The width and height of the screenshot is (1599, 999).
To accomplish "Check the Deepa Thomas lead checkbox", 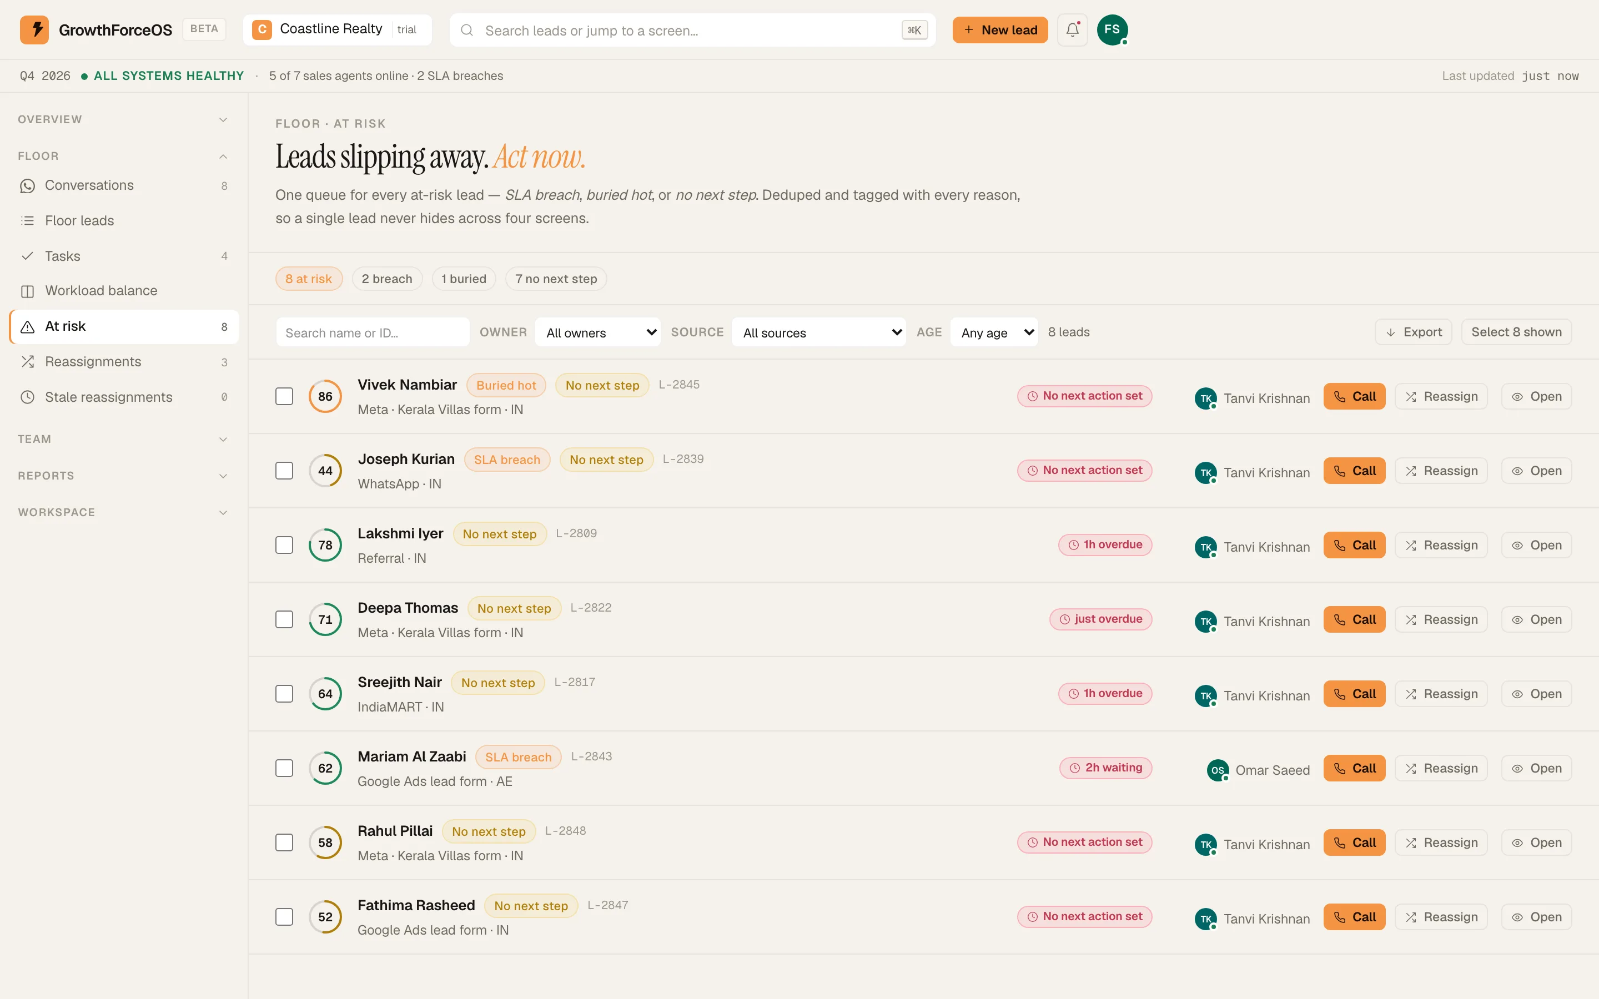I will (x=284, y=620).
